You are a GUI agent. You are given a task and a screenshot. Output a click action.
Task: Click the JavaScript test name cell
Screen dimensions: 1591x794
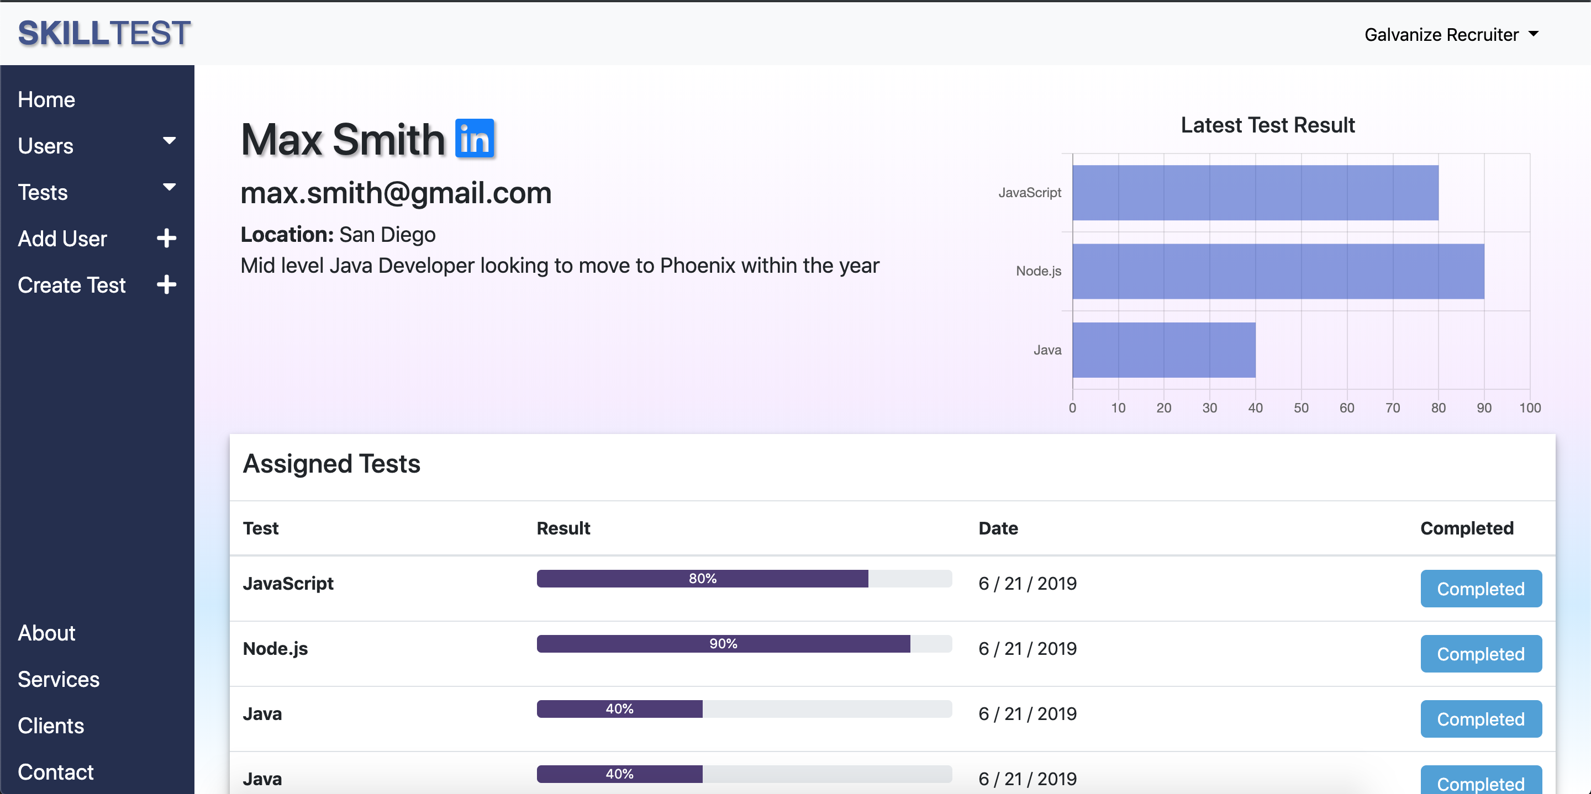tap(288, 584)
